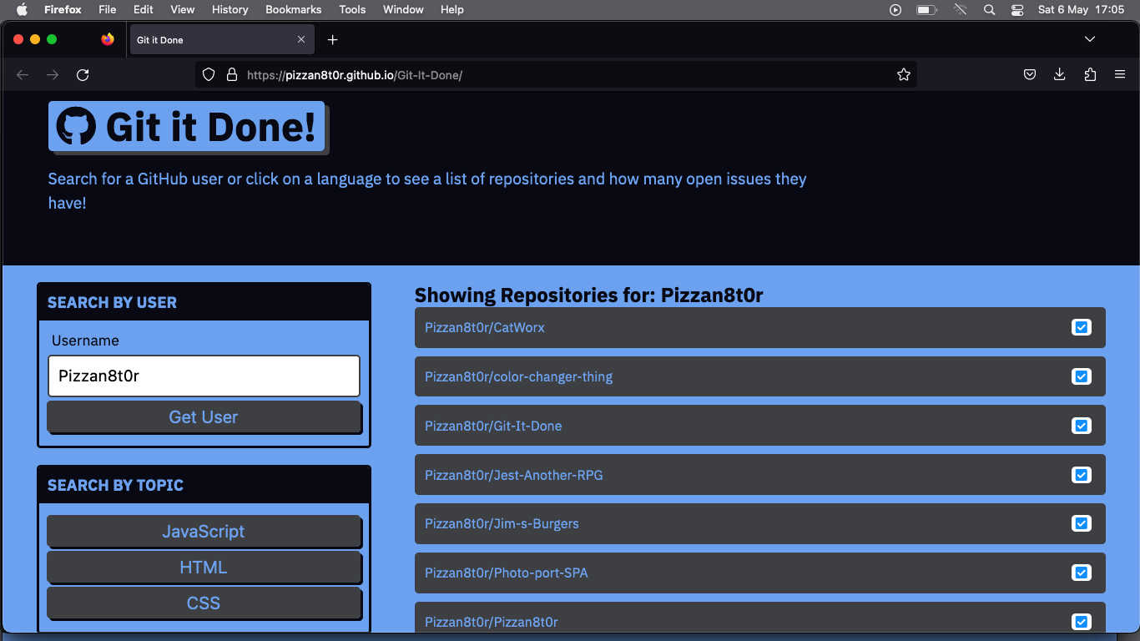Save the page to Pocket

(1029, 74)
